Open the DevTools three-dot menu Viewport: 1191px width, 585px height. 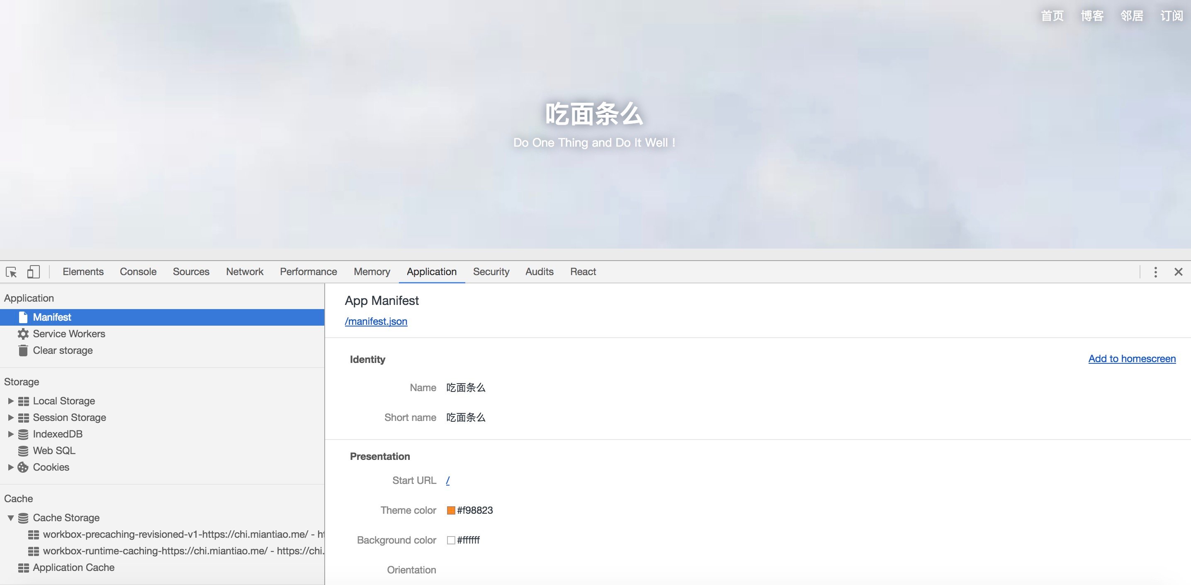1155,272
